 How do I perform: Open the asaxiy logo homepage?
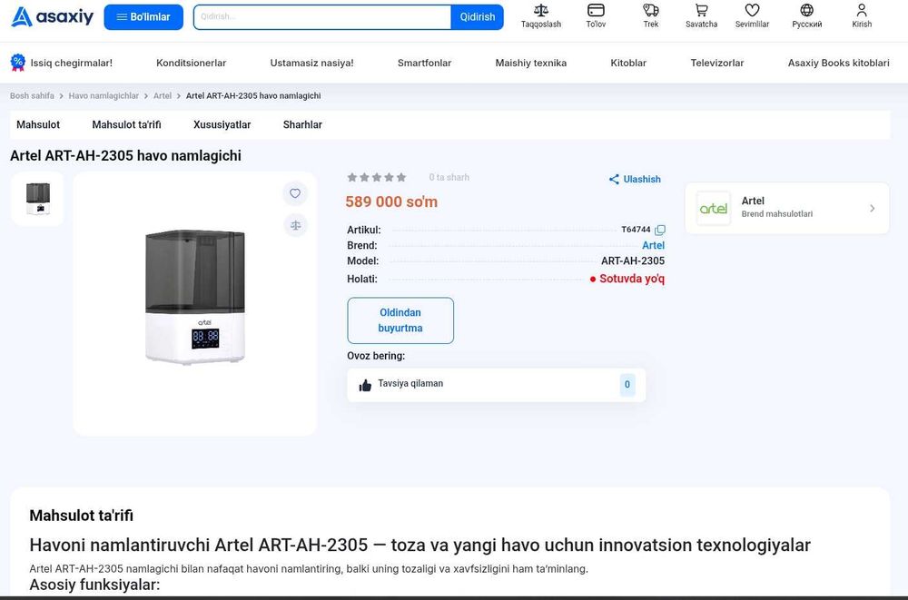tap(52, 17)
